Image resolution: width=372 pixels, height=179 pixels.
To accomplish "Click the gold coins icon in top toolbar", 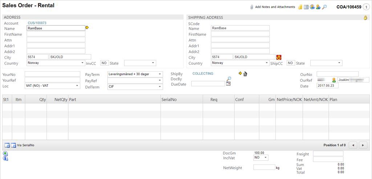I will pos(300,7).
